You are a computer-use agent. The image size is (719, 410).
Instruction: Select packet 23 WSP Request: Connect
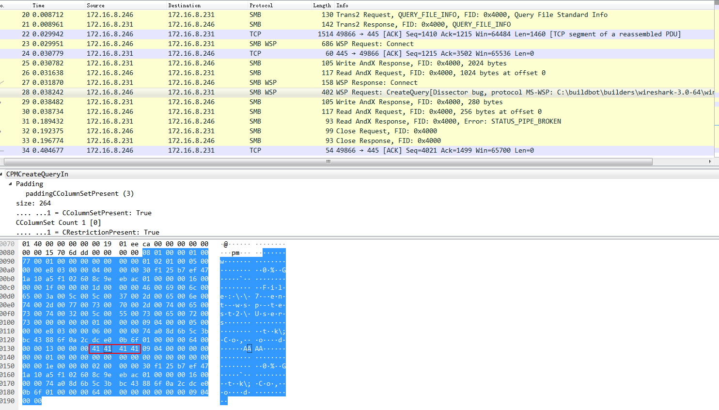coord(357,44)
